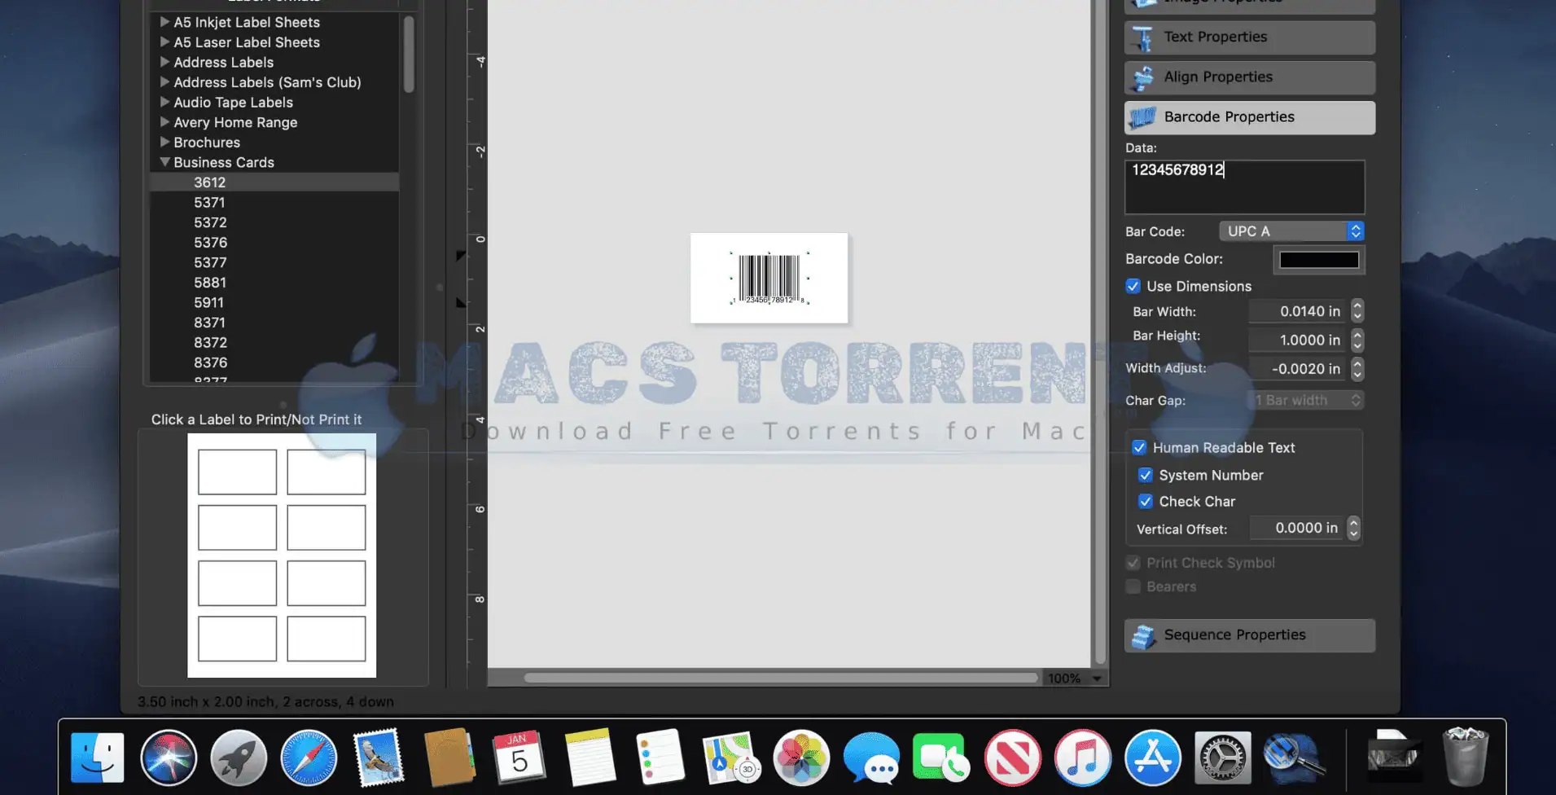Image resolution: width=1556 pixels, height=795 pixels.
Task: Click the Text Properties panel icon
Action: point(1142,37)
